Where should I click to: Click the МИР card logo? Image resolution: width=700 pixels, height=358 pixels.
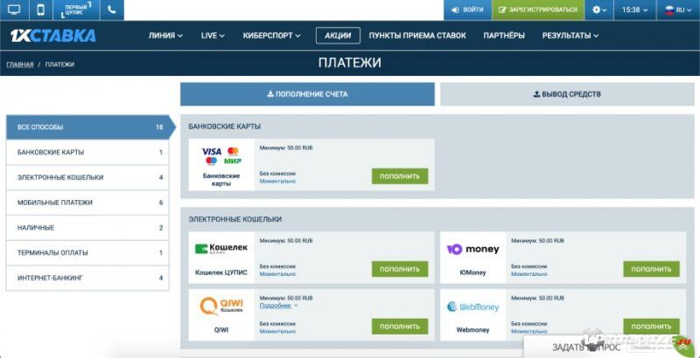tap(233, 161)
